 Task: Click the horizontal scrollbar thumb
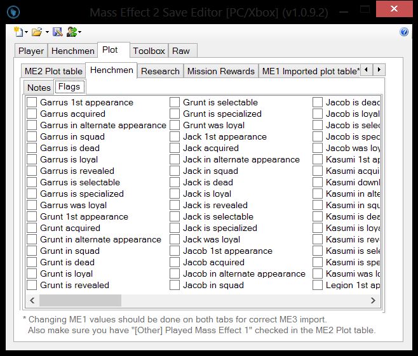click(80, 301)
